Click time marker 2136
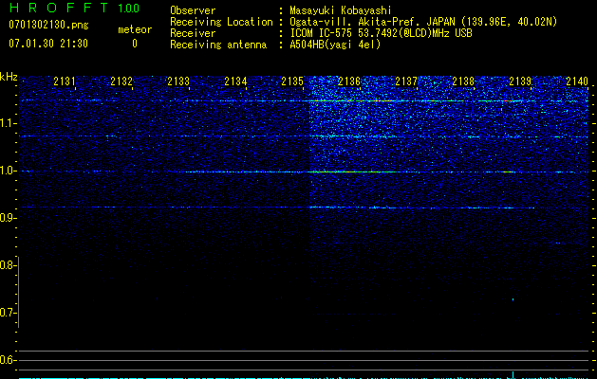 349,81
